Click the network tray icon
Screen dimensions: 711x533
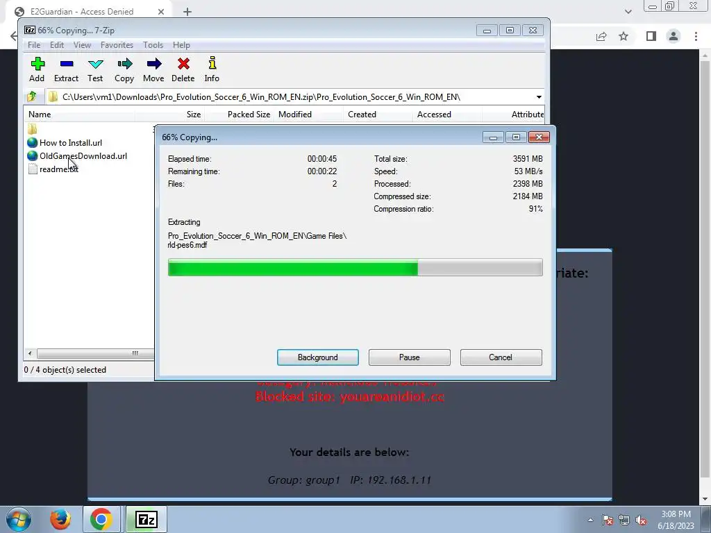click(x=624, y=520)
